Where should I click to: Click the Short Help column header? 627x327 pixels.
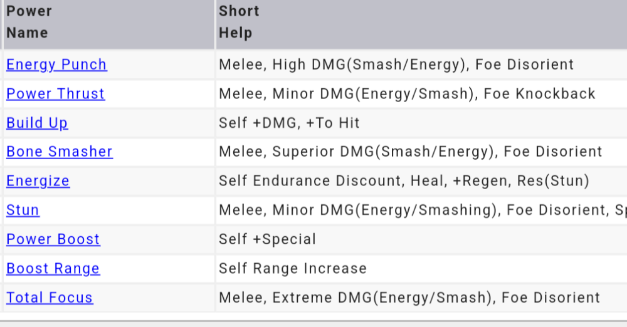(239, 22)
